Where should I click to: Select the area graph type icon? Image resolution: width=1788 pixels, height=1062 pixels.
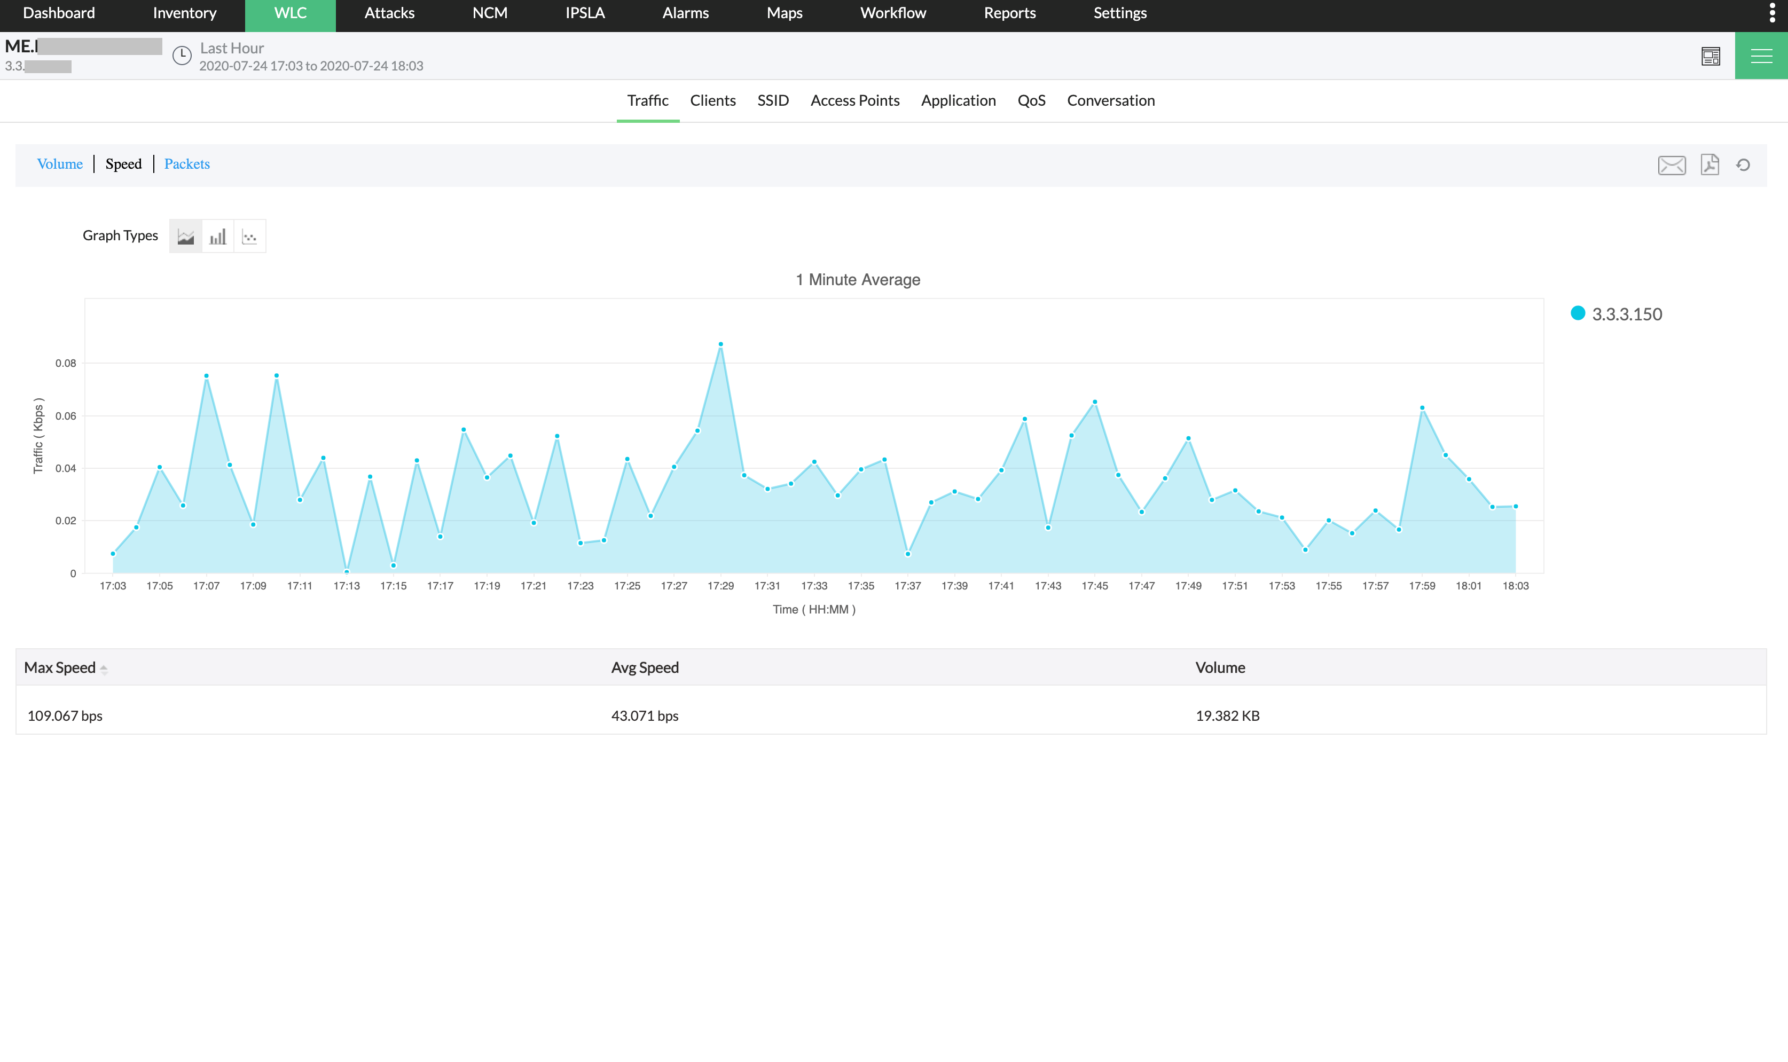(185, 236)
